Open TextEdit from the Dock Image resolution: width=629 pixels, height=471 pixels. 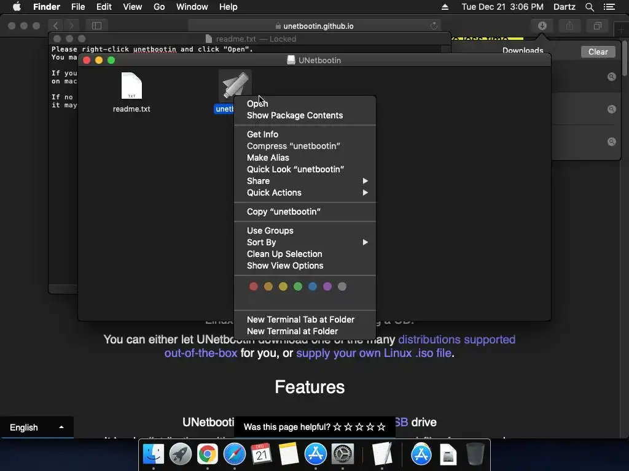click(382, 454)
